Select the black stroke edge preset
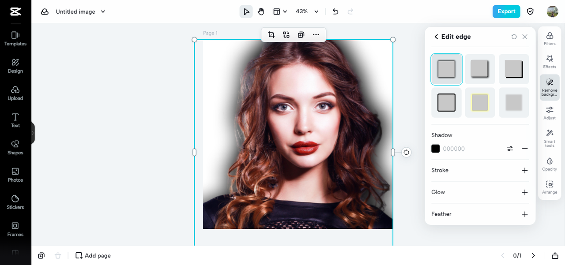Image resolution: width=565 pixels, height=265 pixels. pyautogui.click(x=446, y=102)
